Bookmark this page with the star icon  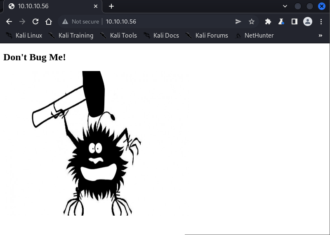click(252, 21)
